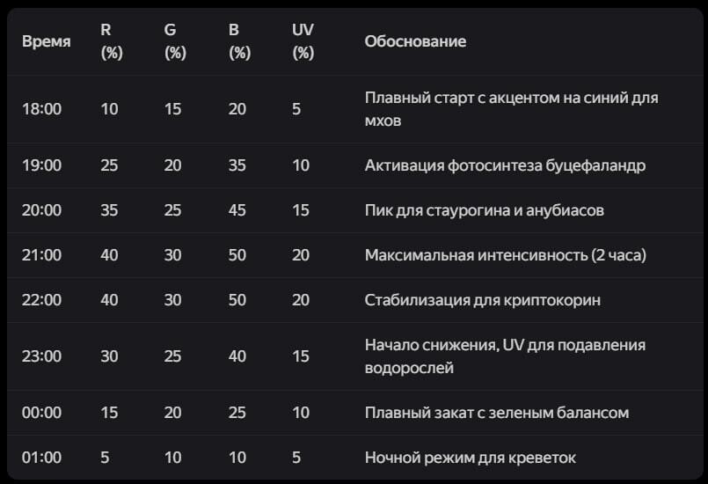Select the 01:00 time cell

tap(42, 458)
